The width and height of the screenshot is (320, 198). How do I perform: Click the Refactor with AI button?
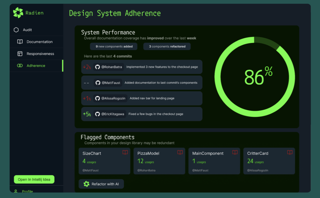(101, 184)
